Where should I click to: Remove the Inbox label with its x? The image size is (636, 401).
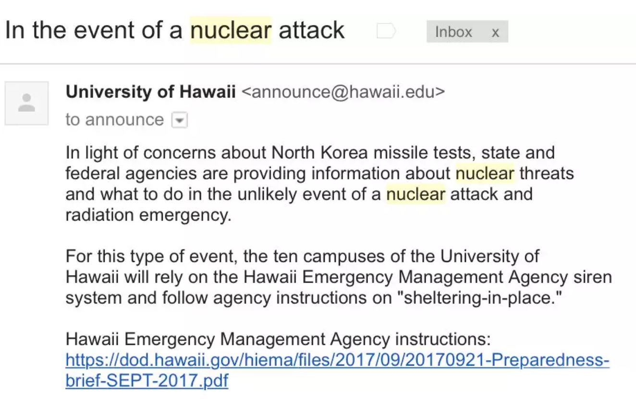pos(495,33)
